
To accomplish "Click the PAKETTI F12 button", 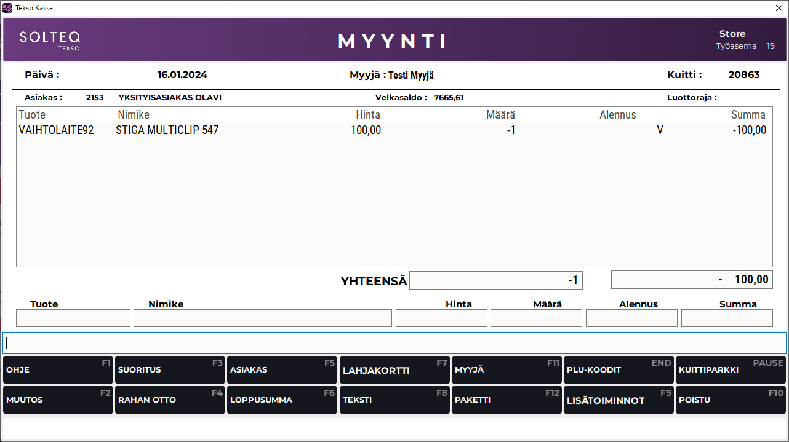I will pos(506,400).
